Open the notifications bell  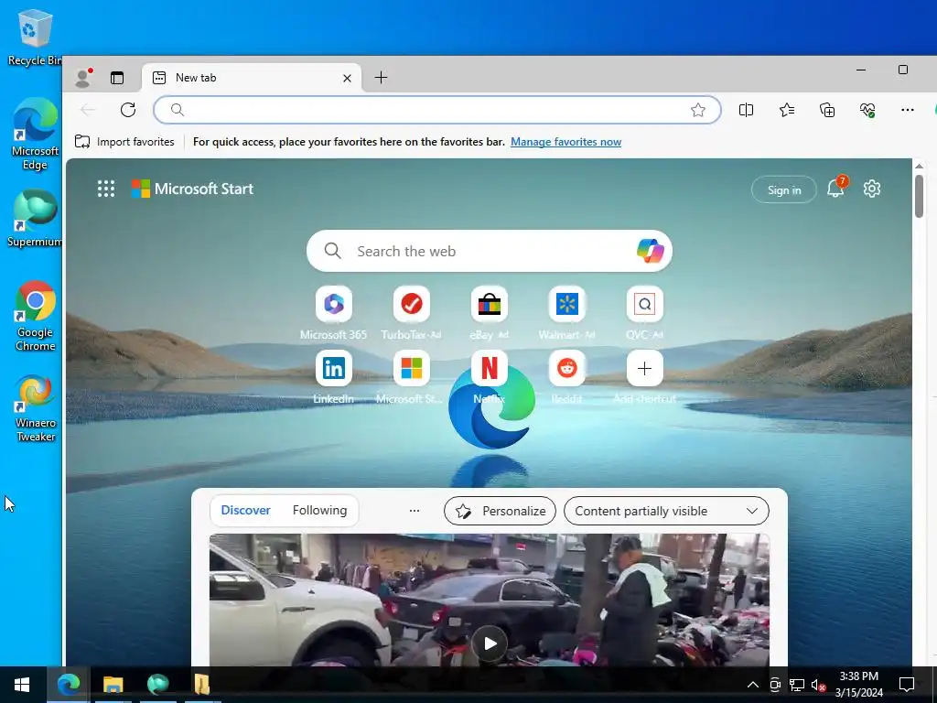pyautogui.click(x=835, y=189)
